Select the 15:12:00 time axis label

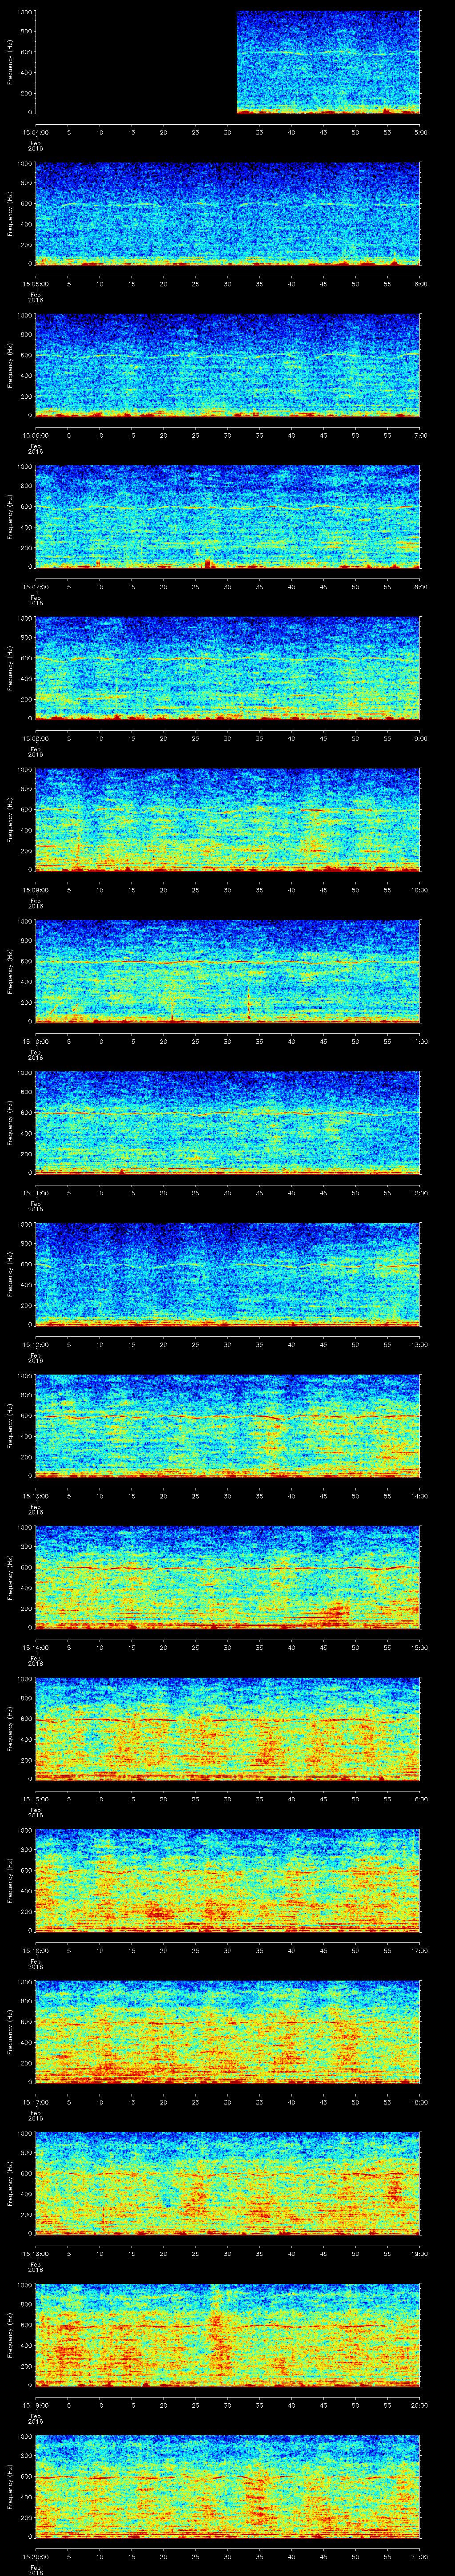click(x=35, y=1344)
